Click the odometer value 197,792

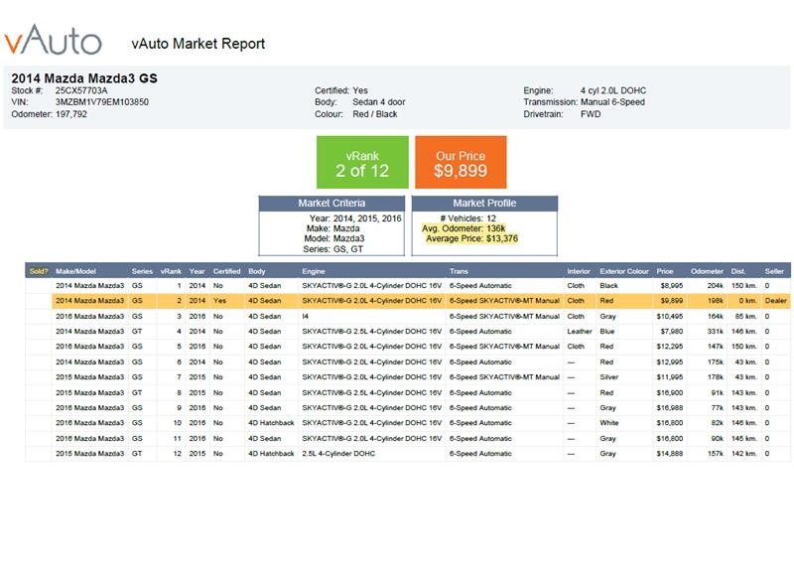click(70, 114)
